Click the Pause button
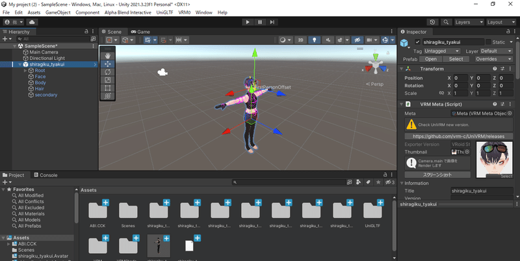 (259, 22)
